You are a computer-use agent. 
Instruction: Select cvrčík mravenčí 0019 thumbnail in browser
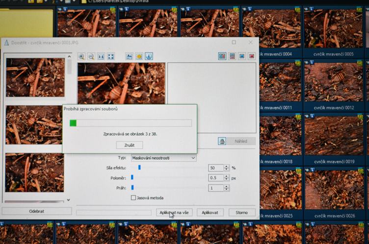click(x=334, y=136)
